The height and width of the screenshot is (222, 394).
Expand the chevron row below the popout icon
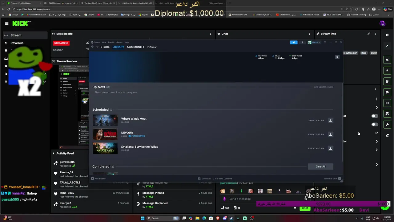pos(376,142)
